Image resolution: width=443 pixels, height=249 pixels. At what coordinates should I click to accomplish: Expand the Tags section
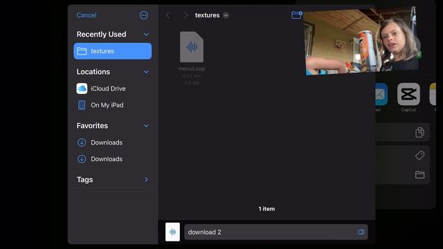[146, 180]
